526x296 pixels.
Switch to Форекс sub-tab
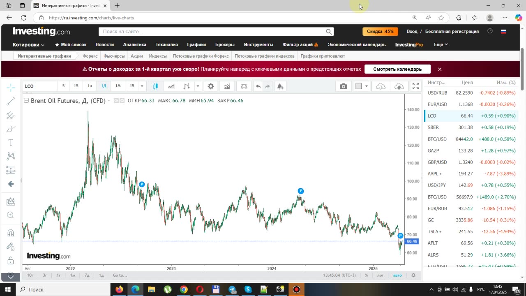coord(90,56)
